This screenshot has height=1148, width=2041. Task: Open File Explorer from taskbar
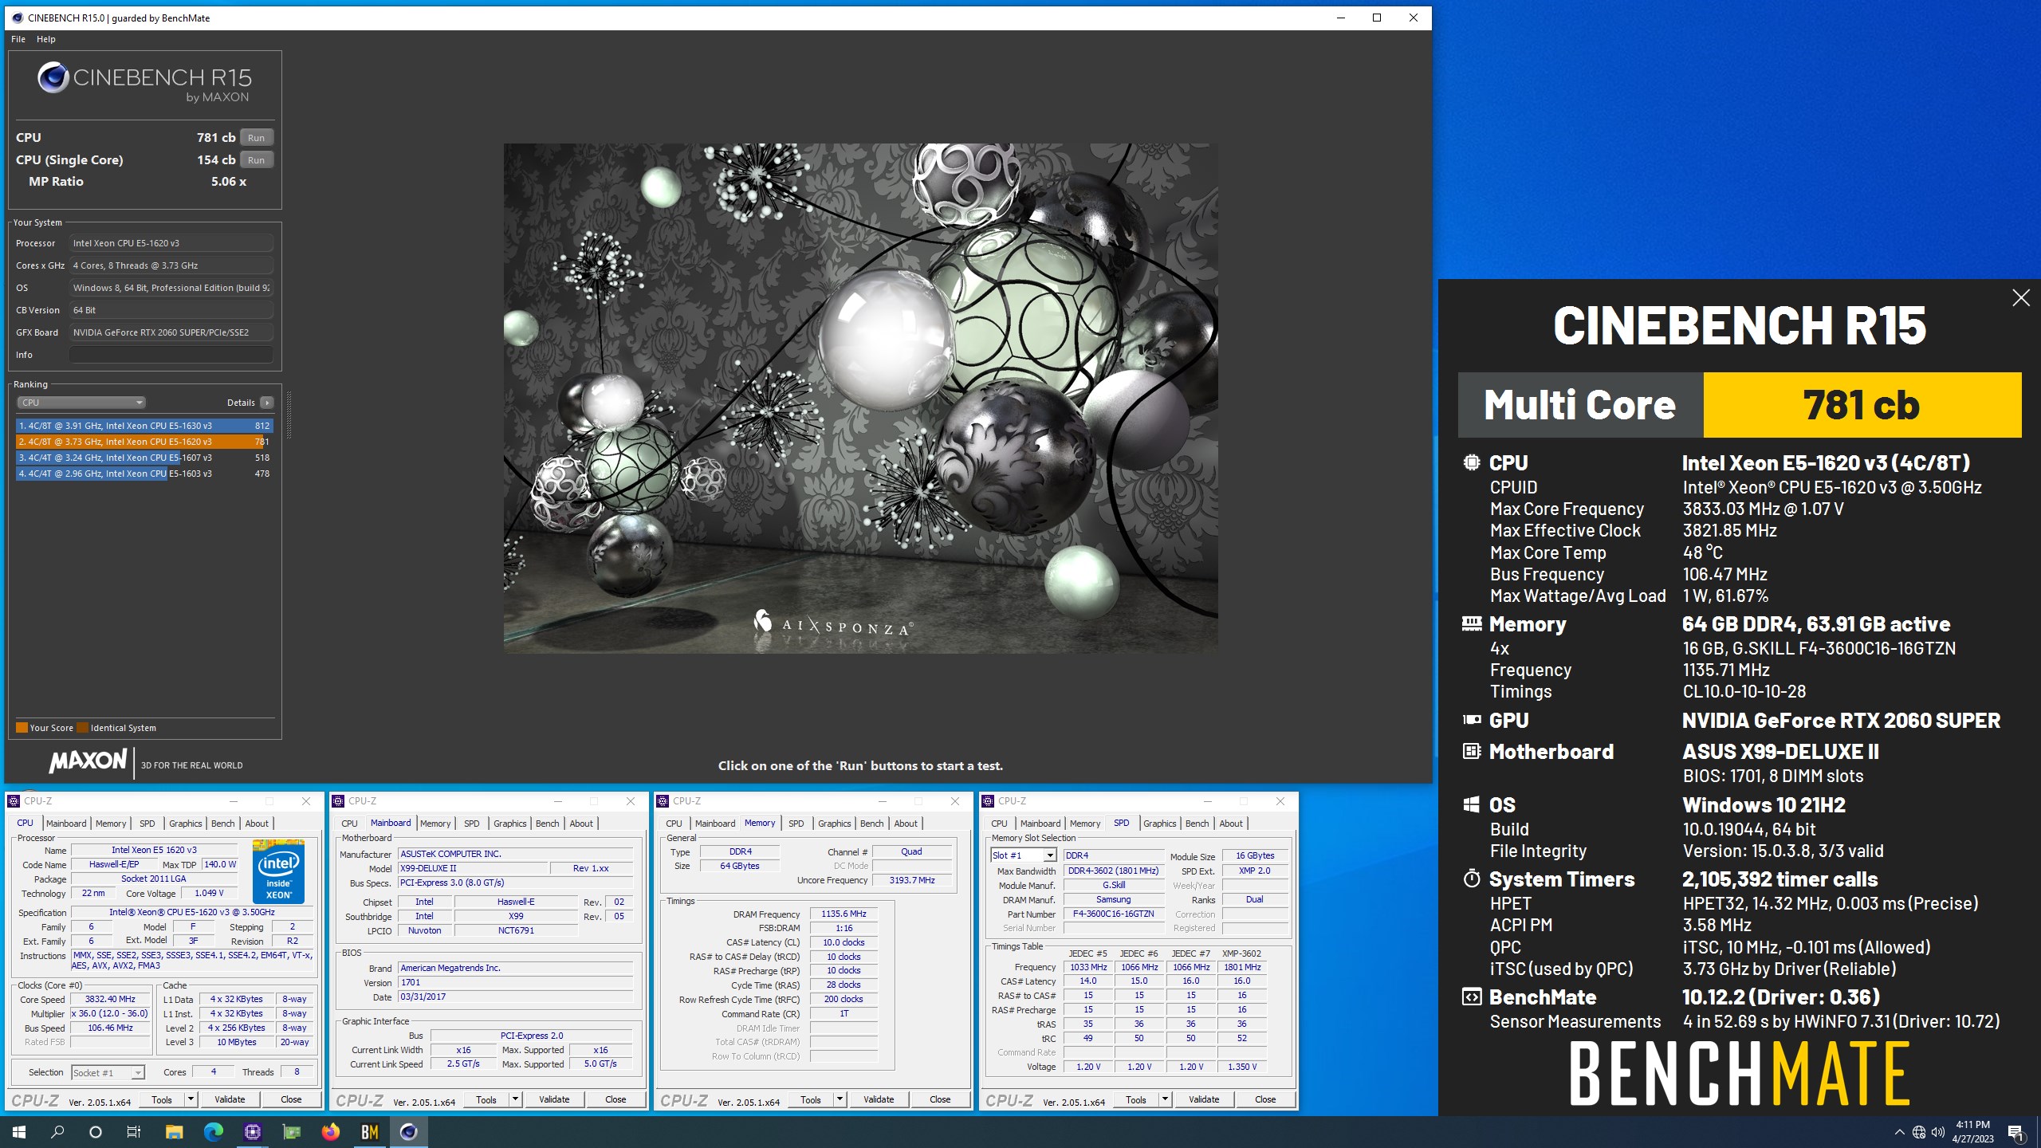(x=174, y=1132)
